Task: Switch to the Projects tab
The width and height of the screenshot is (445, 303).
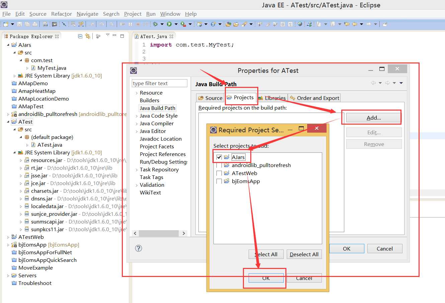Action: point(240,98)
